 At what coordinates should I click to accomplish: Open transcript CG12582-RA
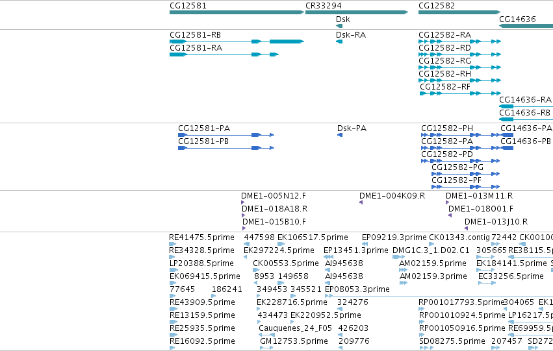(x=459, y=42)
